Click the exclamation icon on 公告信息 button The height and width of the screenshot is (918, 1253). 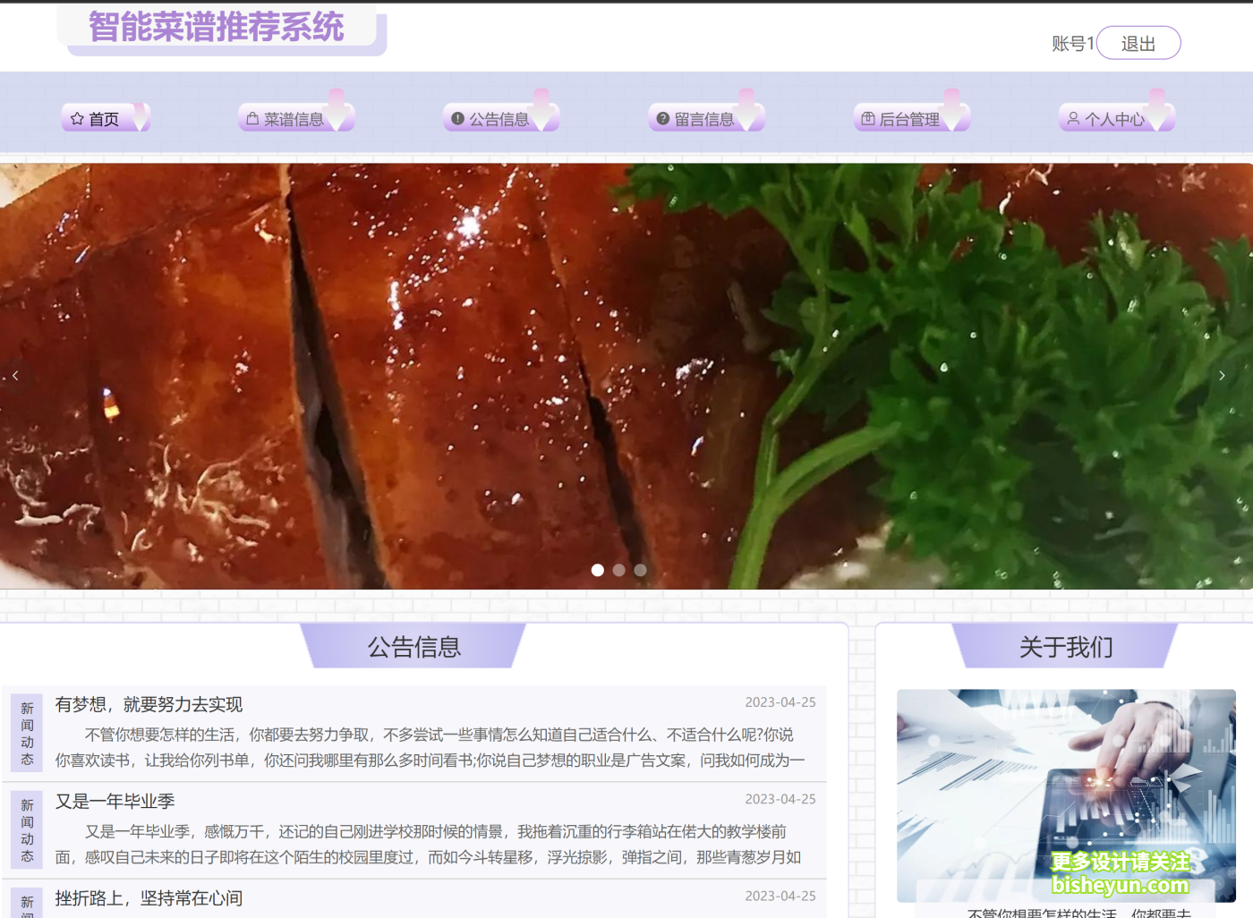457,117
